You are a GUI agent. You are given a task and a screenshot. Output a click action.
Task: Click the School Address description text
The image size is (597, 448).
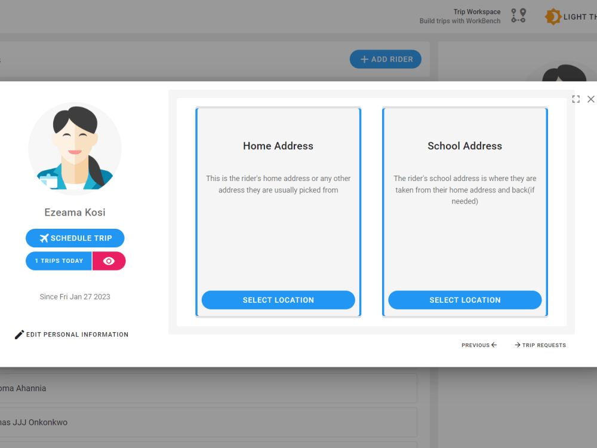(x=465, y=190)
